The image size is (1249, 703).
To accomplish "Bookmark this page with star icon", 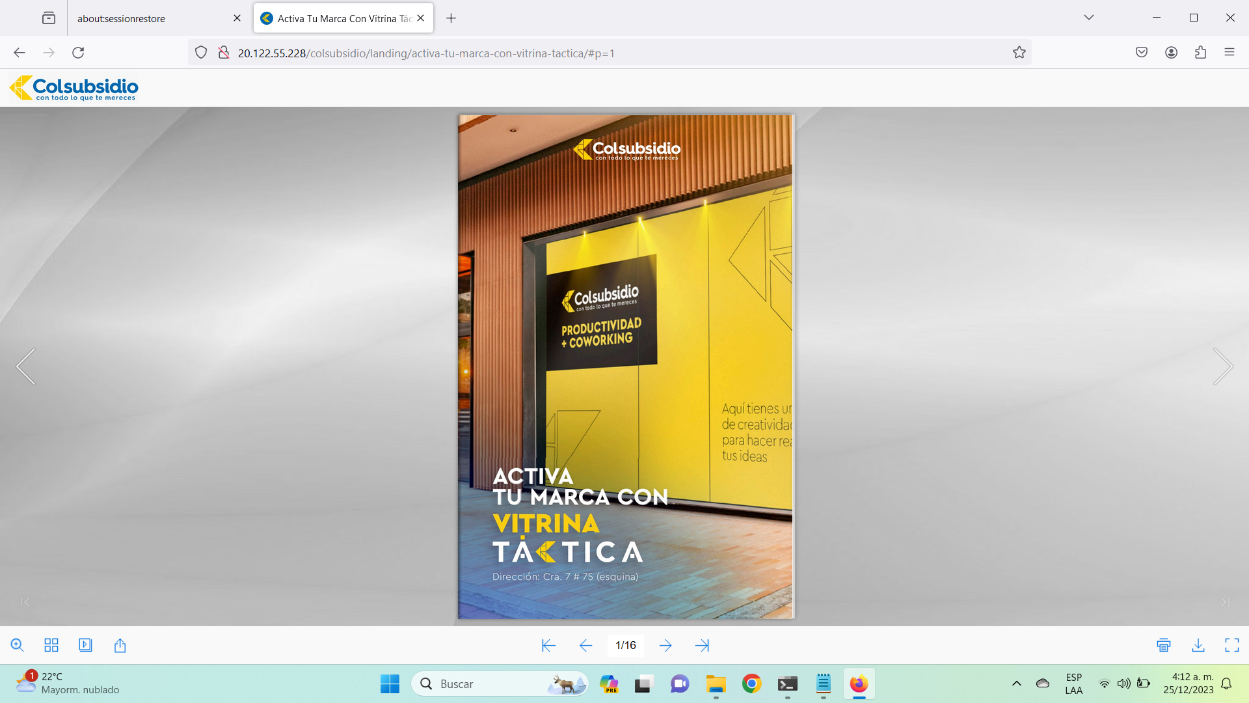I will pyautogui.click(x=1019, y=53).
